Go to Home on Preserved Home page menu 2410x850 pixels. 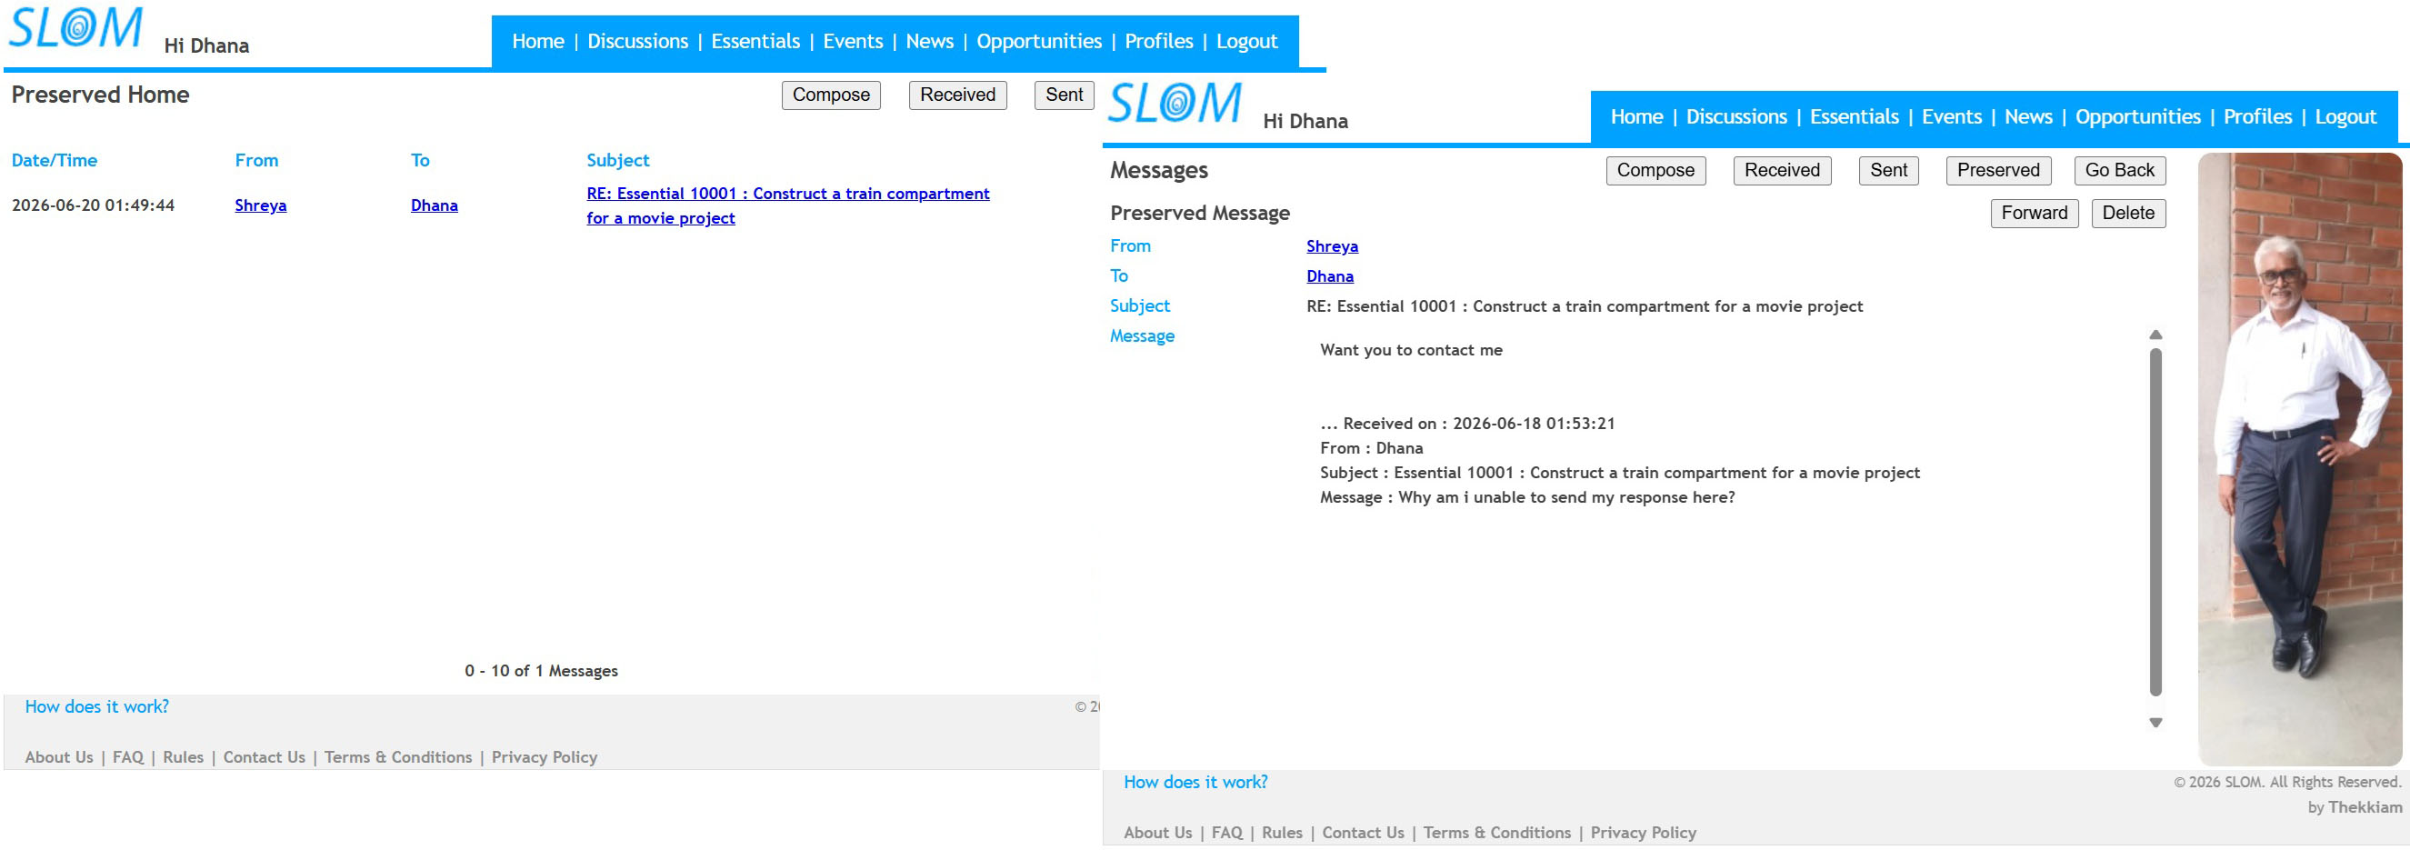[x=538, y=41]
